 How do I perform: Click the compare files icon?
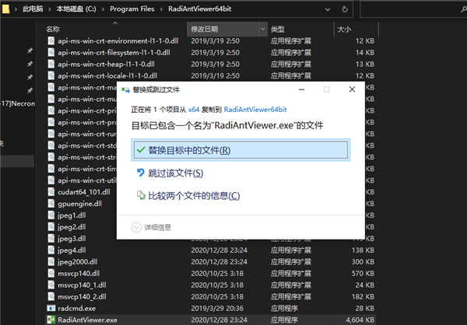click(x=141, y=195)
